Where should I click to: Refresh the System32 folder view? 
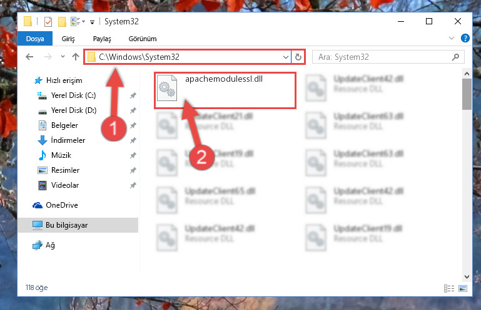(298, 57)
